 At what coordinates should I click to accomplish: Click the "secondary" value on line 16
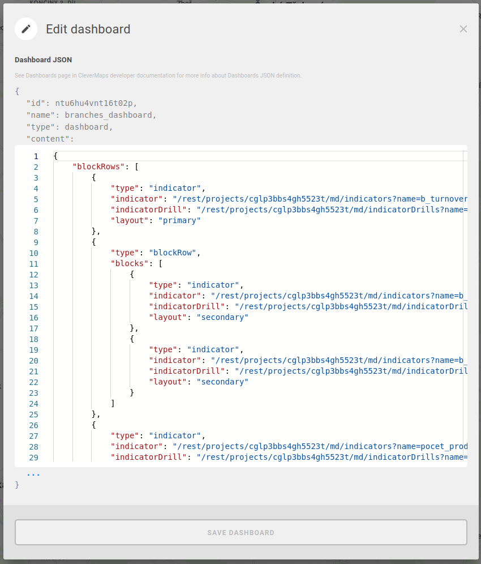click(x=222, y=318)
